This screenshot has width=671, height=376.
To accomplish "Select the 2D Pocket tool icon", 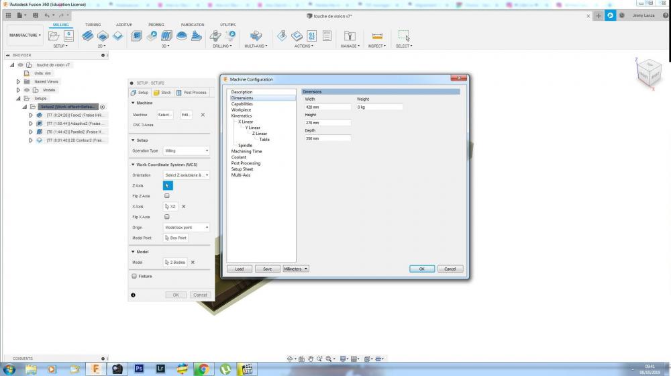I will click(x=103, y=36).
